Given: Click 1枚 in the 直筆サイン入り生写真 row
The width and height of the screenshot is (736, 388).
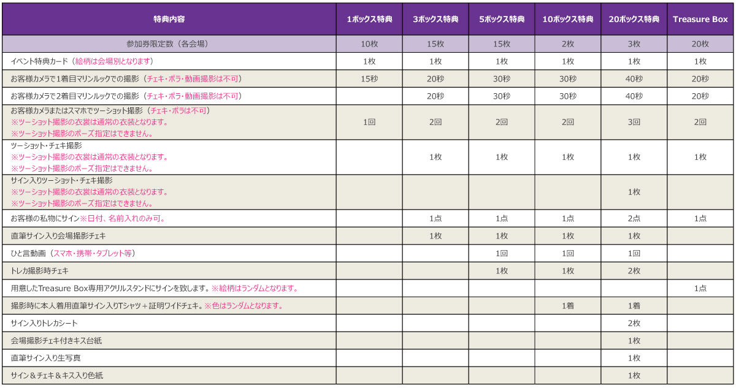Looking at the screenshot, I should (x=634, y=358).
